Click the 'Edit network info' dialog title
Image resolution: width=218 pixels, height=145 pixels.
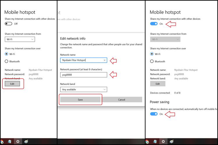click(73, 39)
